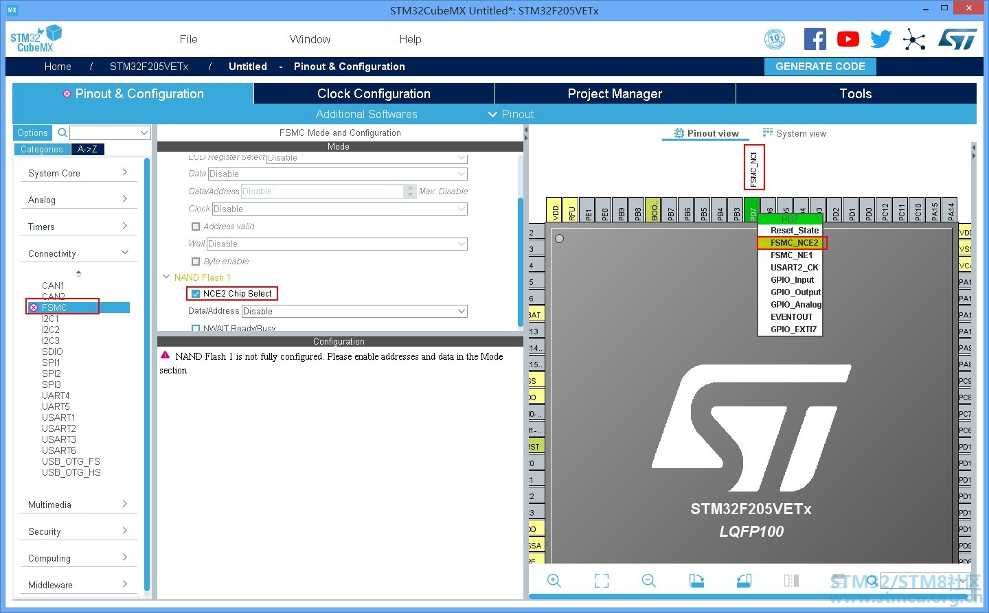Open the YouTube icon link
This screenshot has height=613, width=989.
848,39
